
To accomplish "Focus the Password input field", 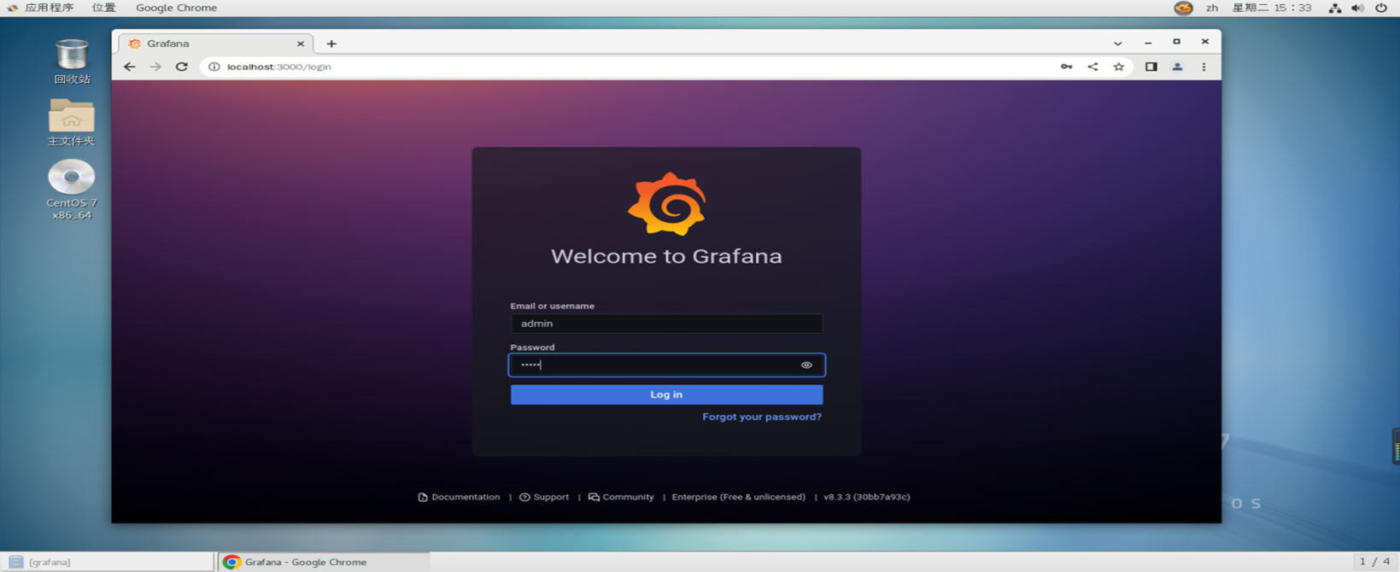I will [x=666, y=365].
